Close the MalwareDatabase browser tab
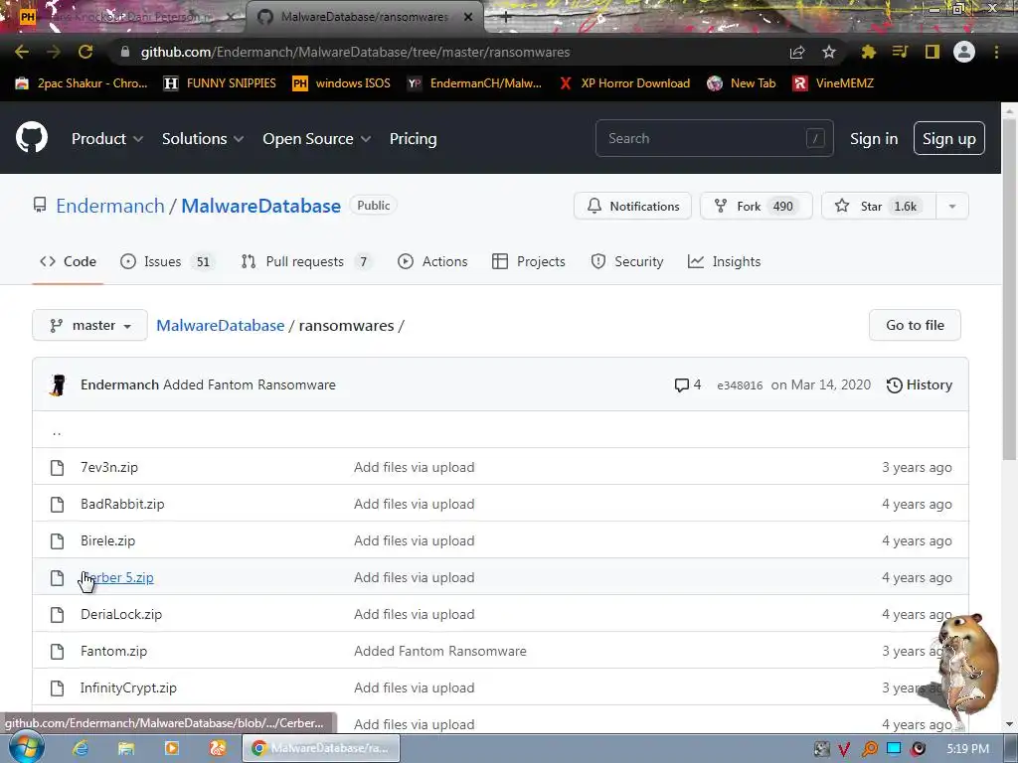The height and width of the screenshot is (763, 1018). (x=468, y=18)
